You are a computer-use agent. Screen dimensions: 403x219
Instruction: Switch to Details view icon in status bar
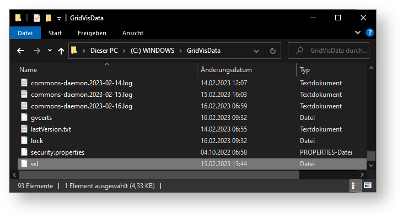[356, 185]
